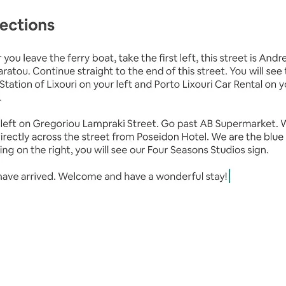Click 'on the right' in second paragraph

(x=44, y=150)
